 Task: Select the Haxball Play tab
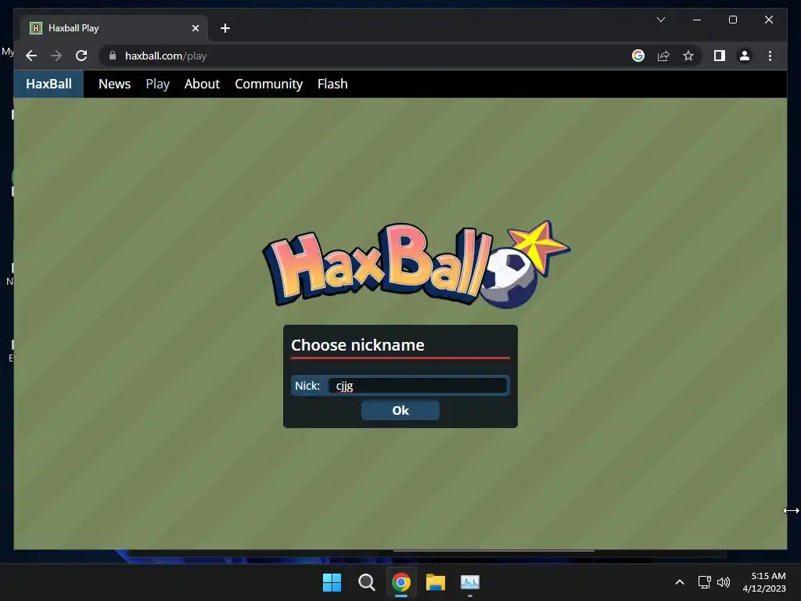click(x=114, y=28)
